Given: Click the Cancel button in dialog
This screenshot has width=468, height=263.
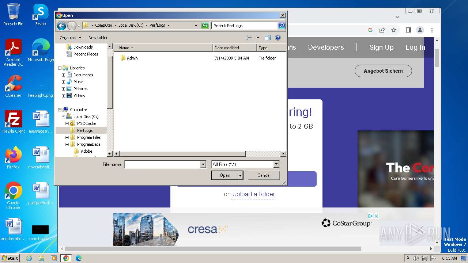Looking at the screenshot, I should [264, 175].
